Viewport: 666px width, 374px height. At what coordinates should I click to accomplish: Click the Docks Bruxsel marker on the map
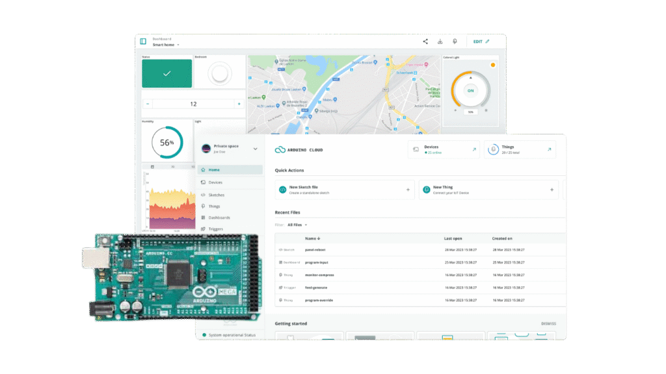pyautogui.click(x=375, y=62)
